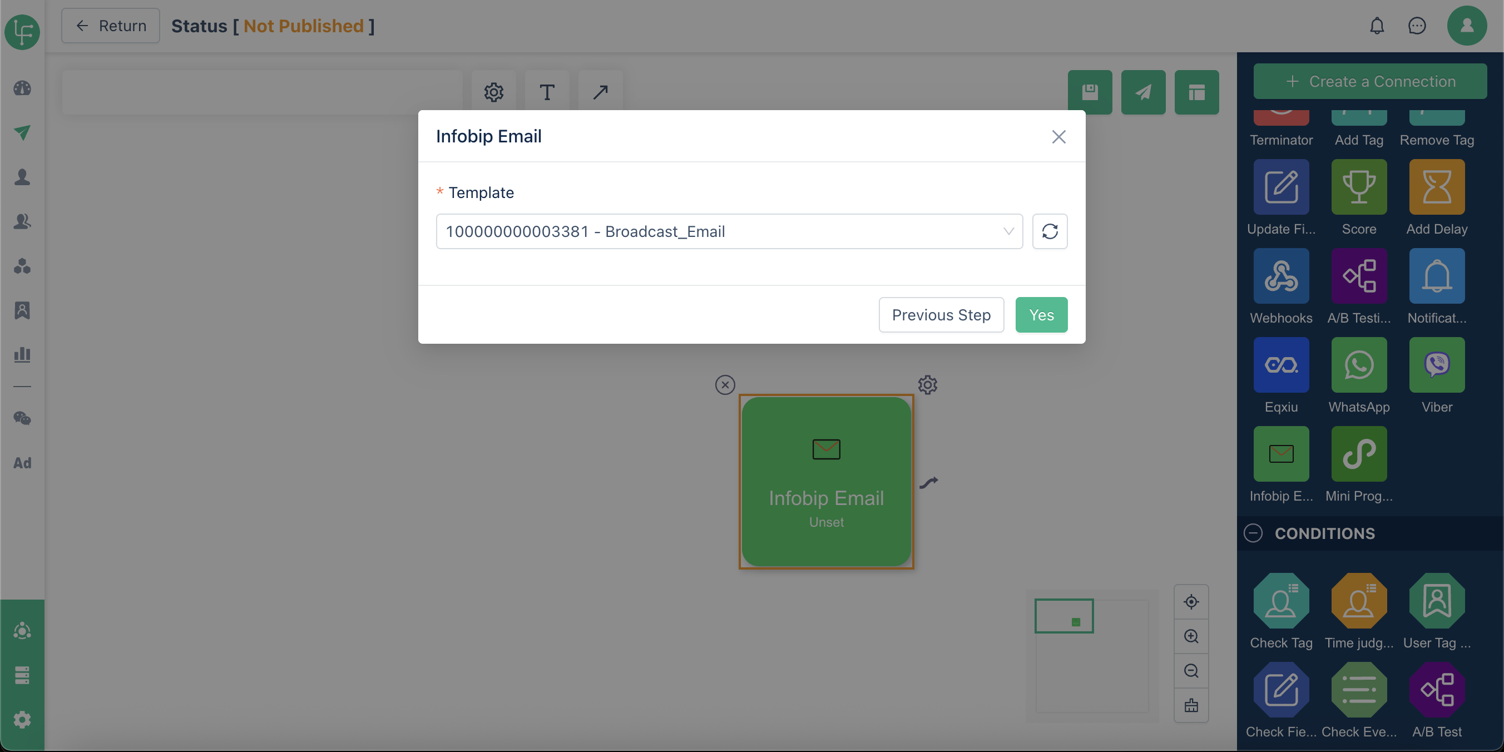Zoom out of the canvas
The width and height of the screenshot is (1504, 752).
pyautogui.click(x=1191, y=671)
